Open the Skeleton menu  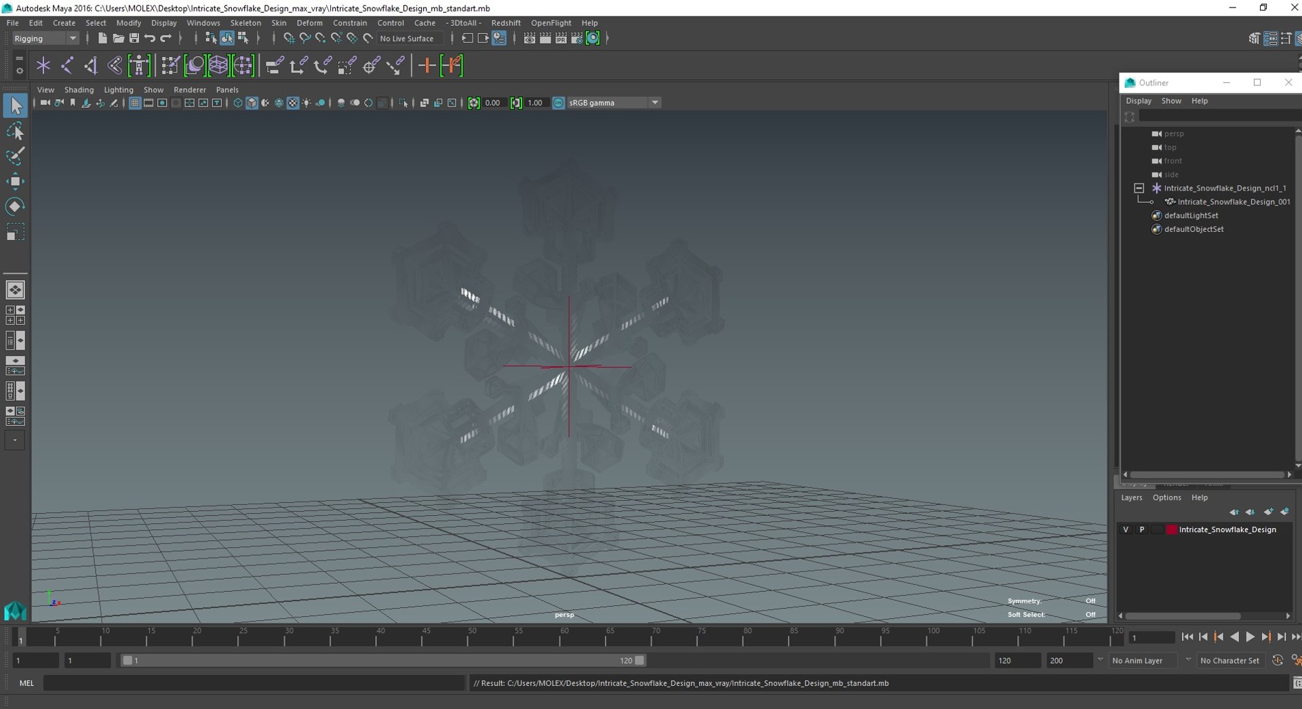tap(245, 23)
